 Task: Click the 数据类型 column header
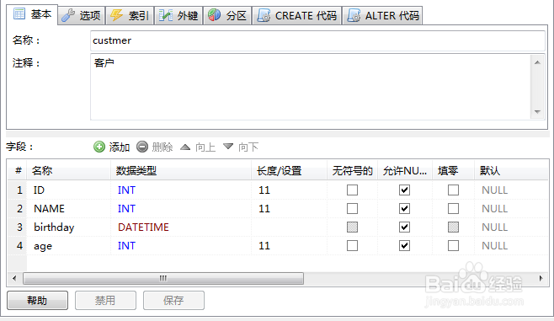coord(181,171)
